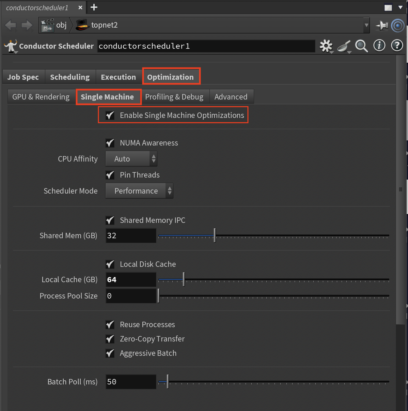408x411 pixels.
Task: Toggle NUMA Awareness checkbox
Action: pyautogui.click(x=110, y=143)
